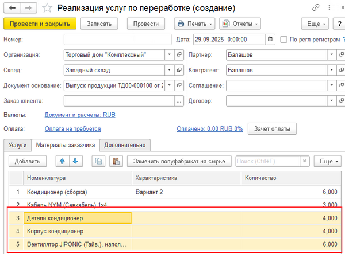Click into the Номер input field
The height and width of the screenshot is (254, 345).
[117, 40]
